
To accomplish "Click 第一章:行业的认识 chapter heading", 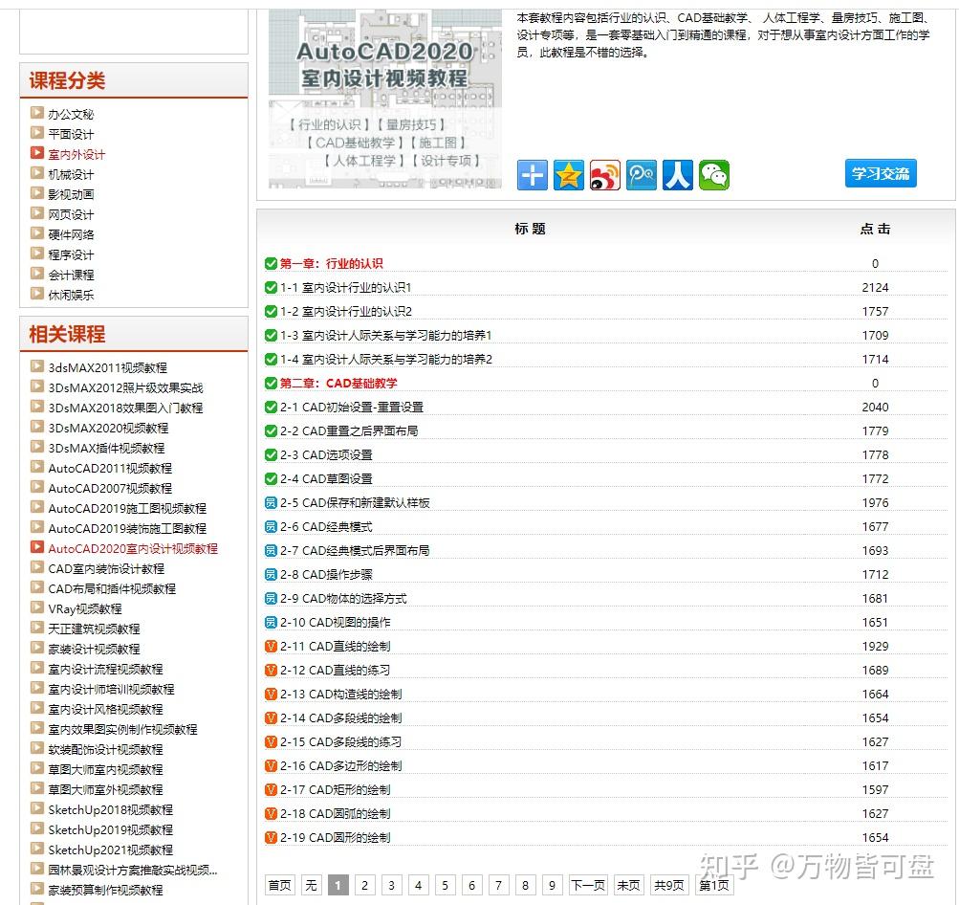I will pyautogui.click(x=332, y=264).
